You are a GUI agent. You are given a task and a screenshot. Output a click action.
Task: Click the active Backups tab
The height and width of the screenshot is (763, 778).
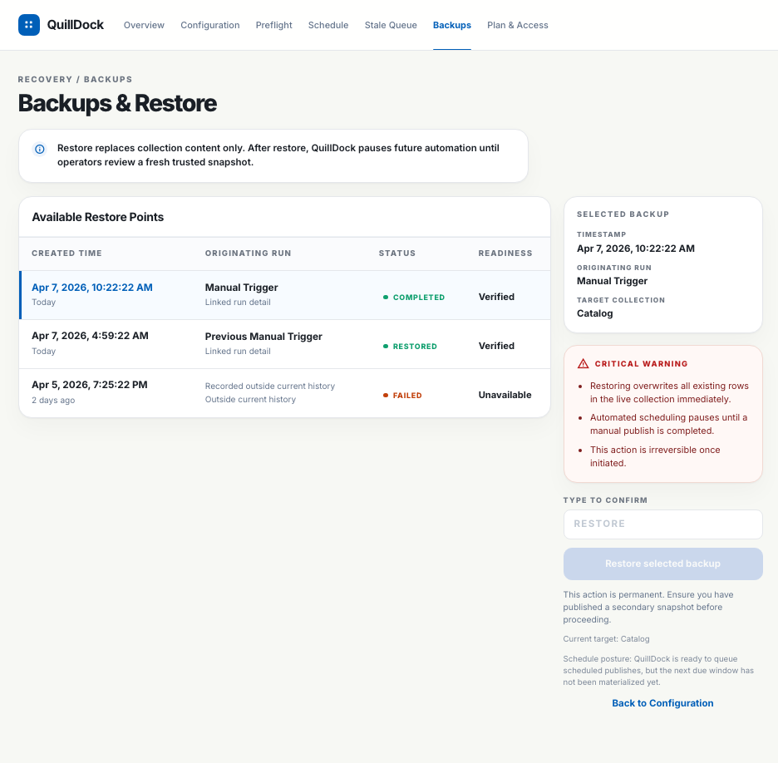(x=452, y=25)
